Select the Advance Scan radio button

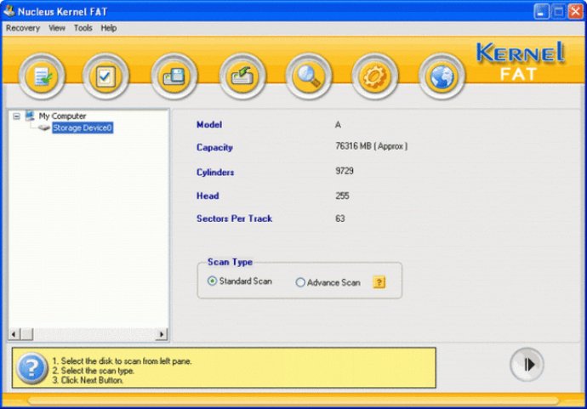coord(300,282)
